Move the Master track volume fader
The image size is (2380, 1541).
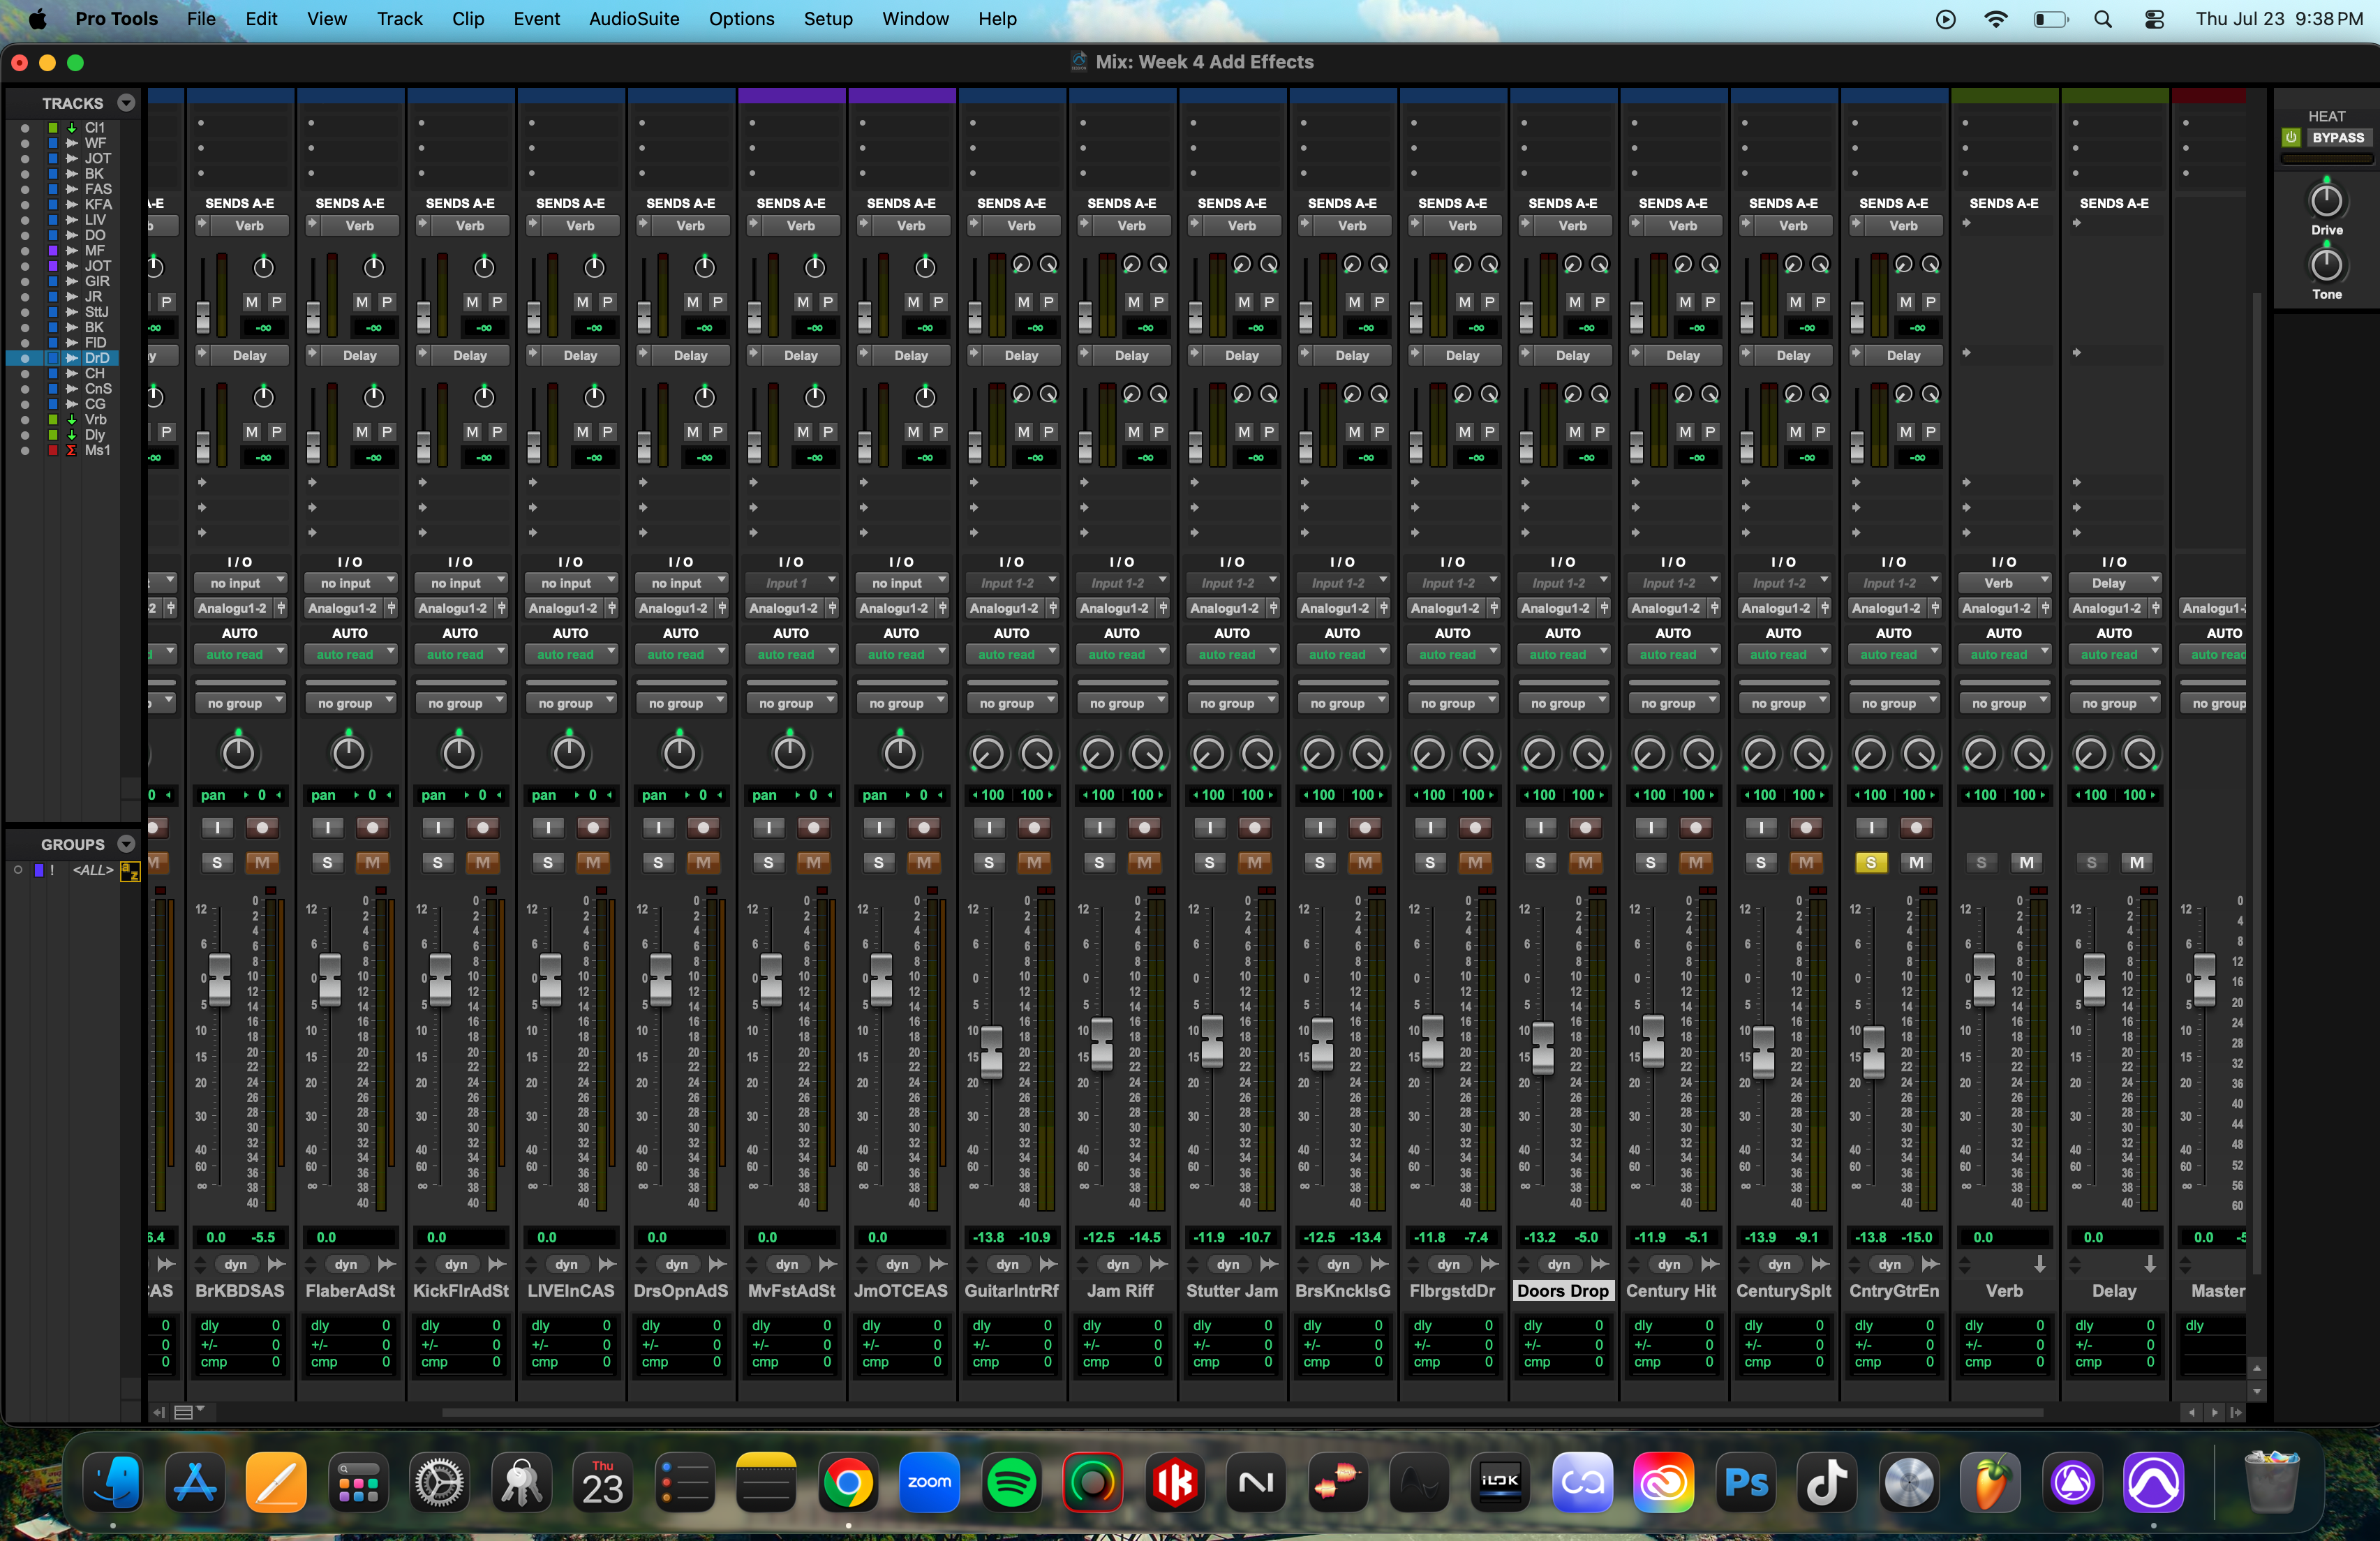pyautogui.click(x=2204, y=981)
